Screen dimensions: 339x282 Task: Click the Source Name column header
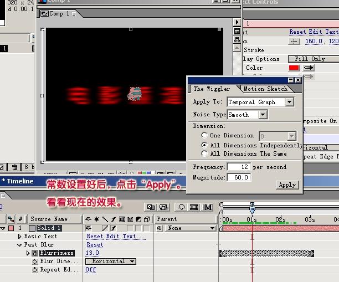[x=55, y=219]
